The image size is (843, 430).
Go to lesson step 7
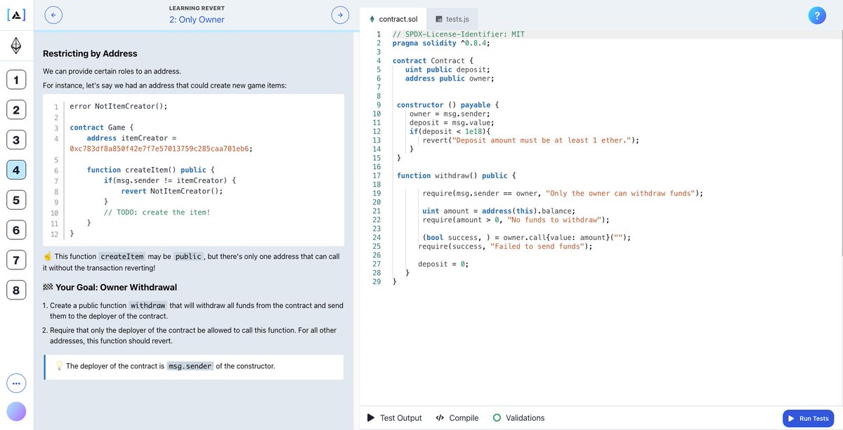pyautogui.click(x=15, y=260)
